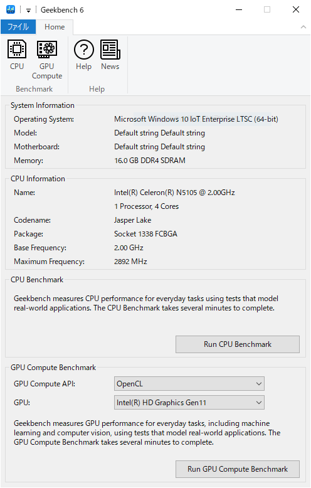This screenshot has height=488, width=311.
Task: Click the '16.0 GB DDR4 SDRAM' memory value
Action: (150, 161)
